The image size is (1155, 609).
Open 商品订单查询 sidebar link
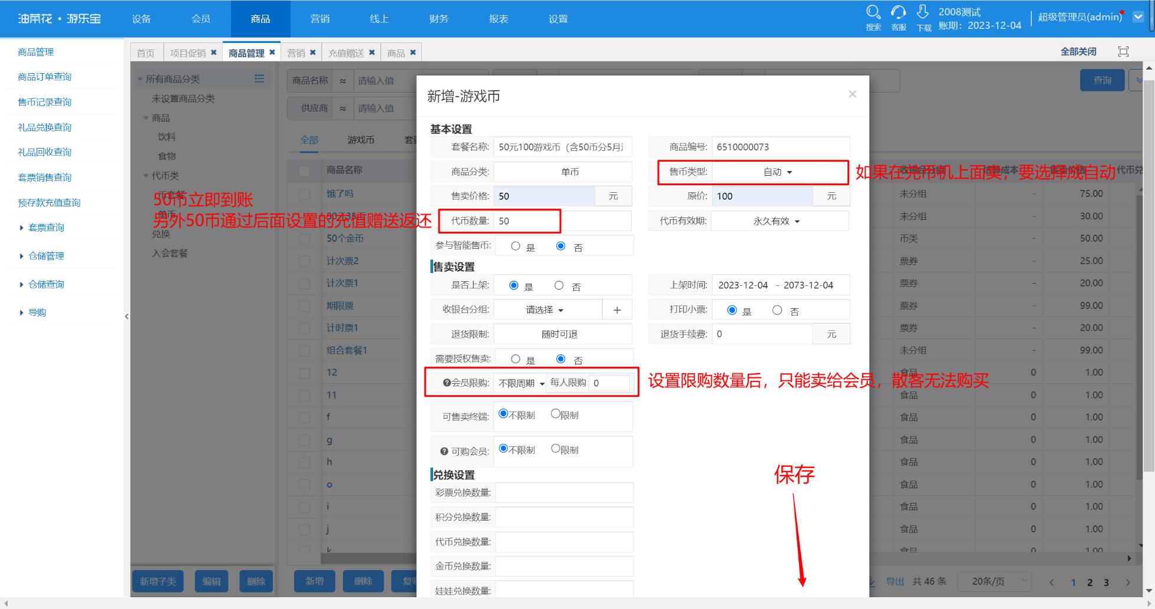45,77
